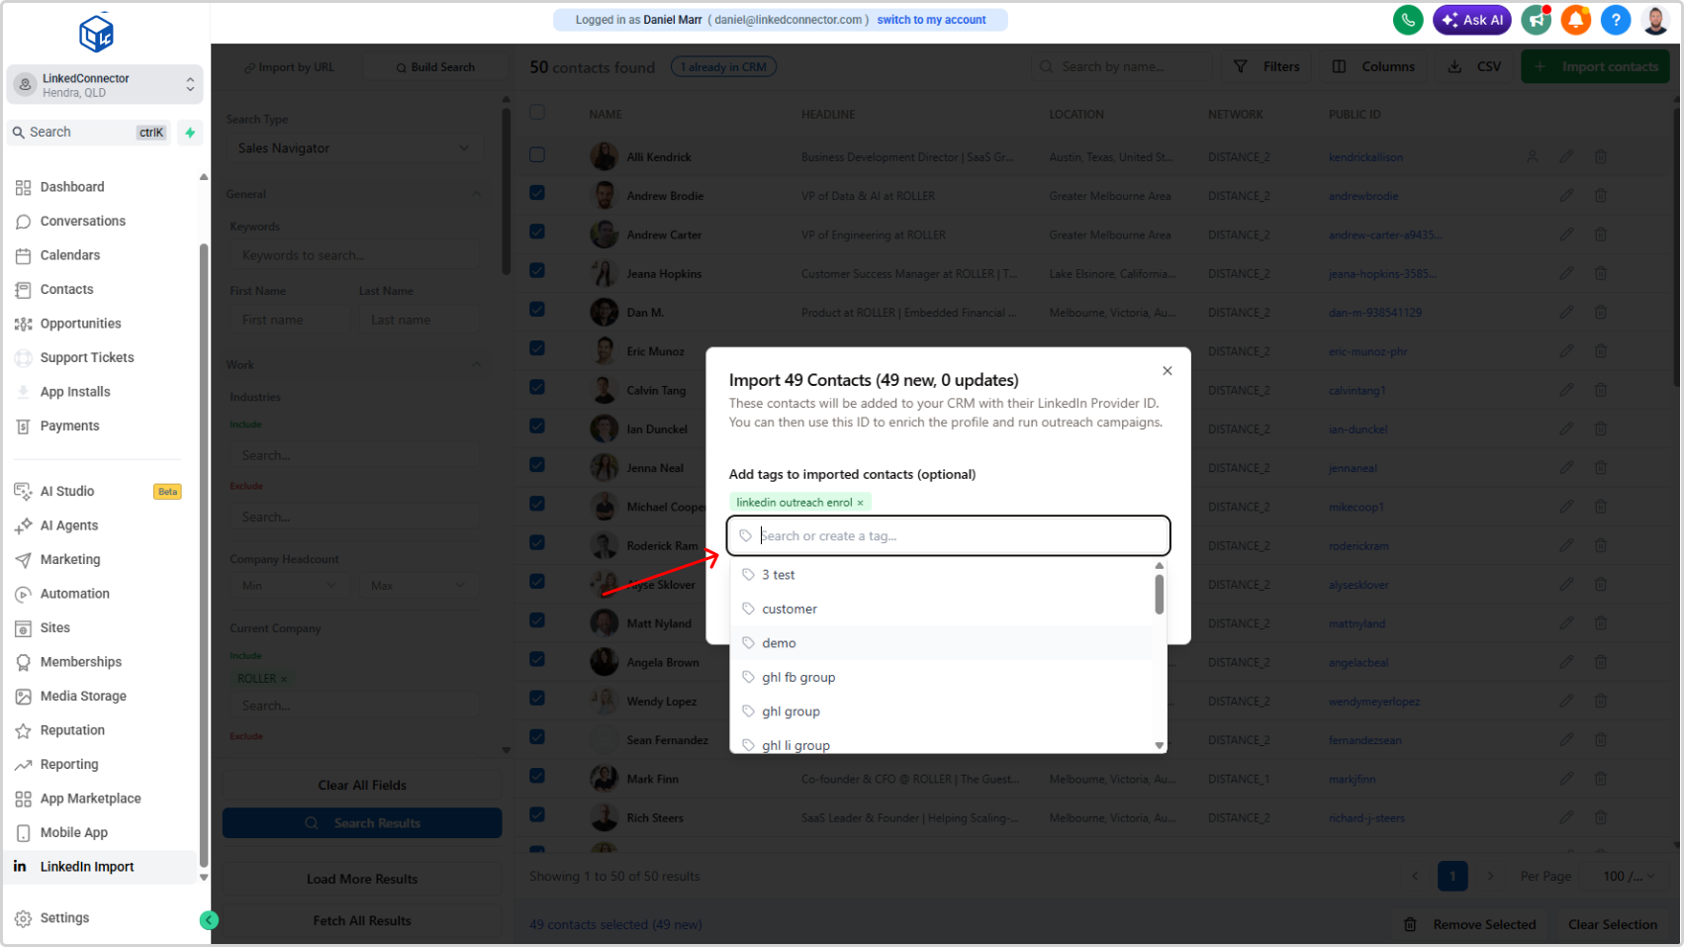Choose the ghl group tag
The height and width of the screenshot is (947, 1684).
tap(942, 711)
